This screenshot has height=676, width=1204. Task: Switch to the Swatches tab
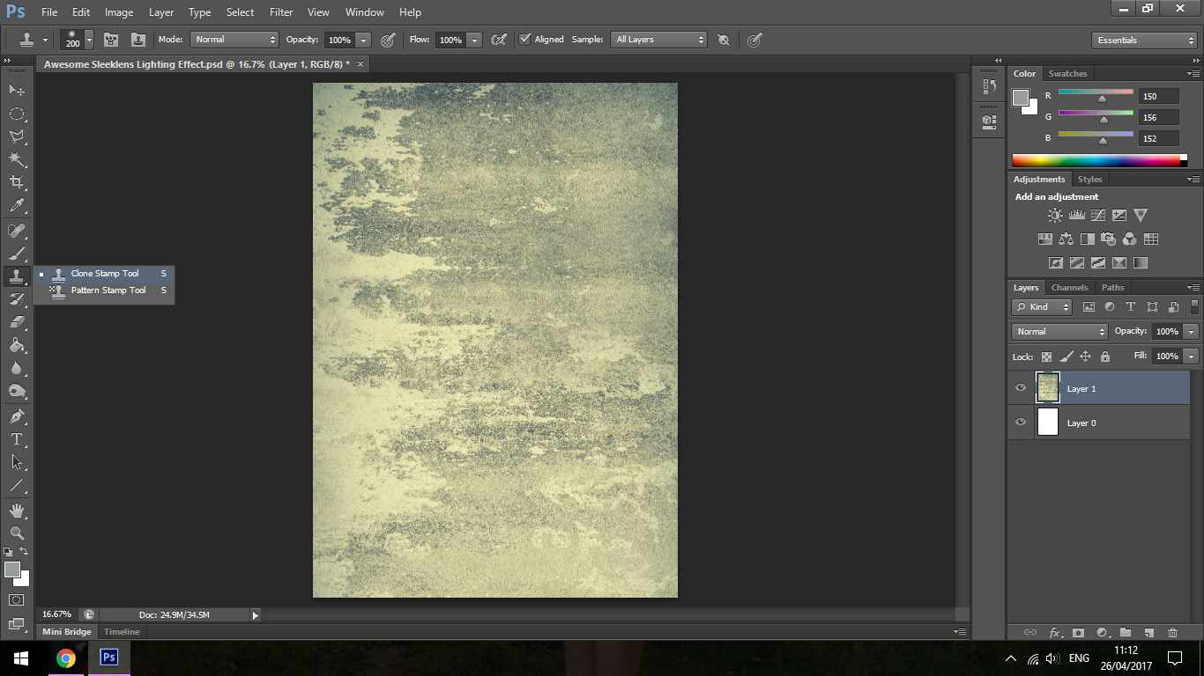(x=1067, y=74)
